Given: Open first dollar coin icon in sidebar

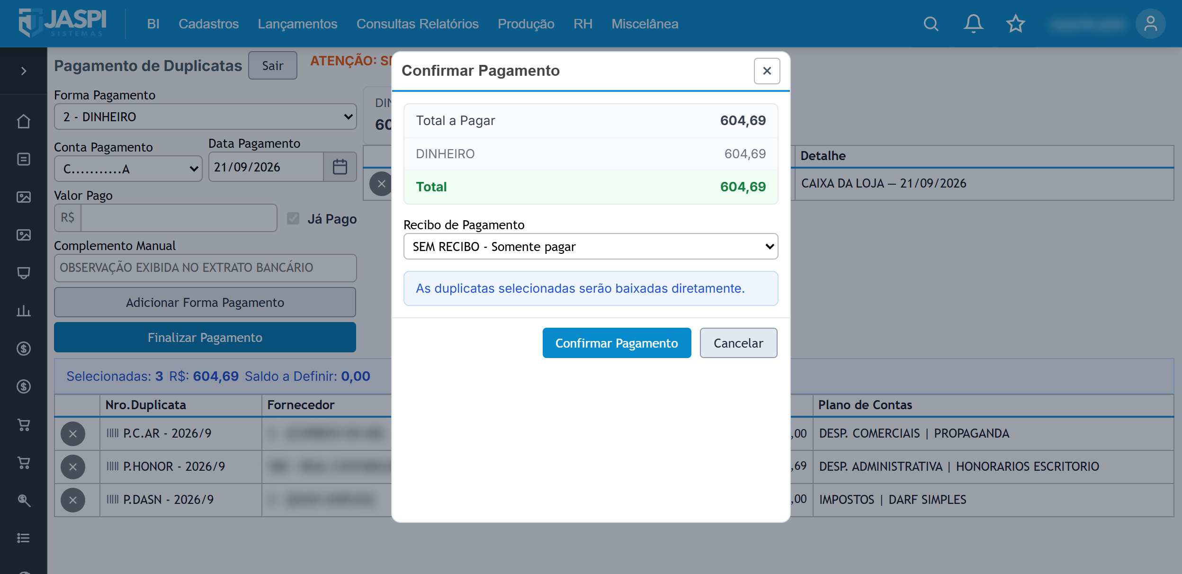Looking at the screenshot, I should coord(24,349).
